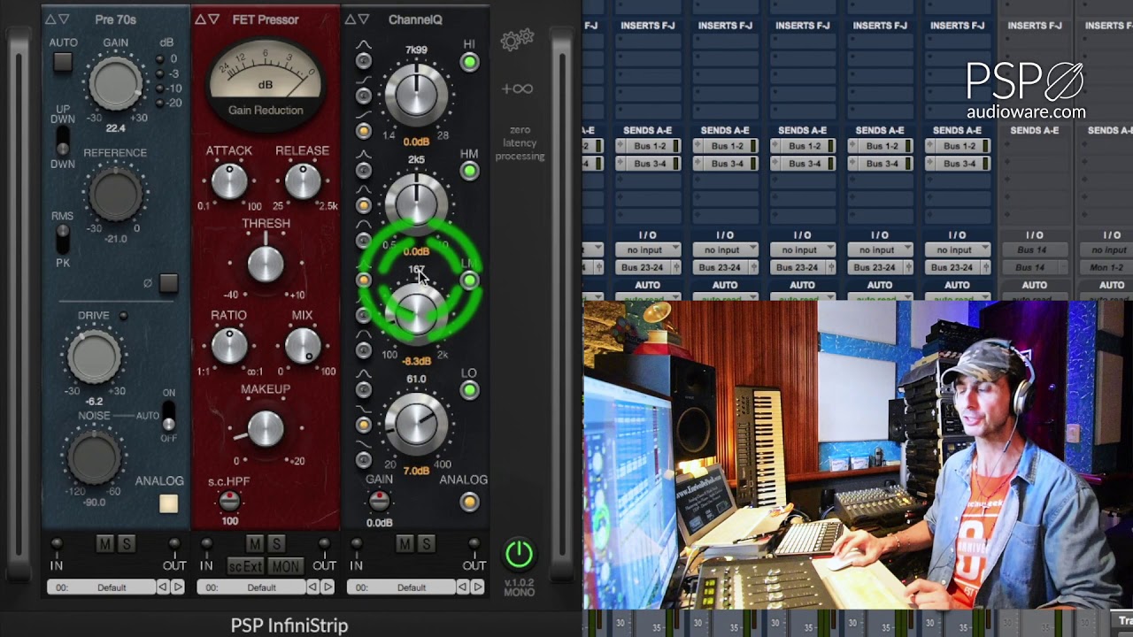
Task: Click the MIX knob in FET Pressor
Action: pos(303,346)
